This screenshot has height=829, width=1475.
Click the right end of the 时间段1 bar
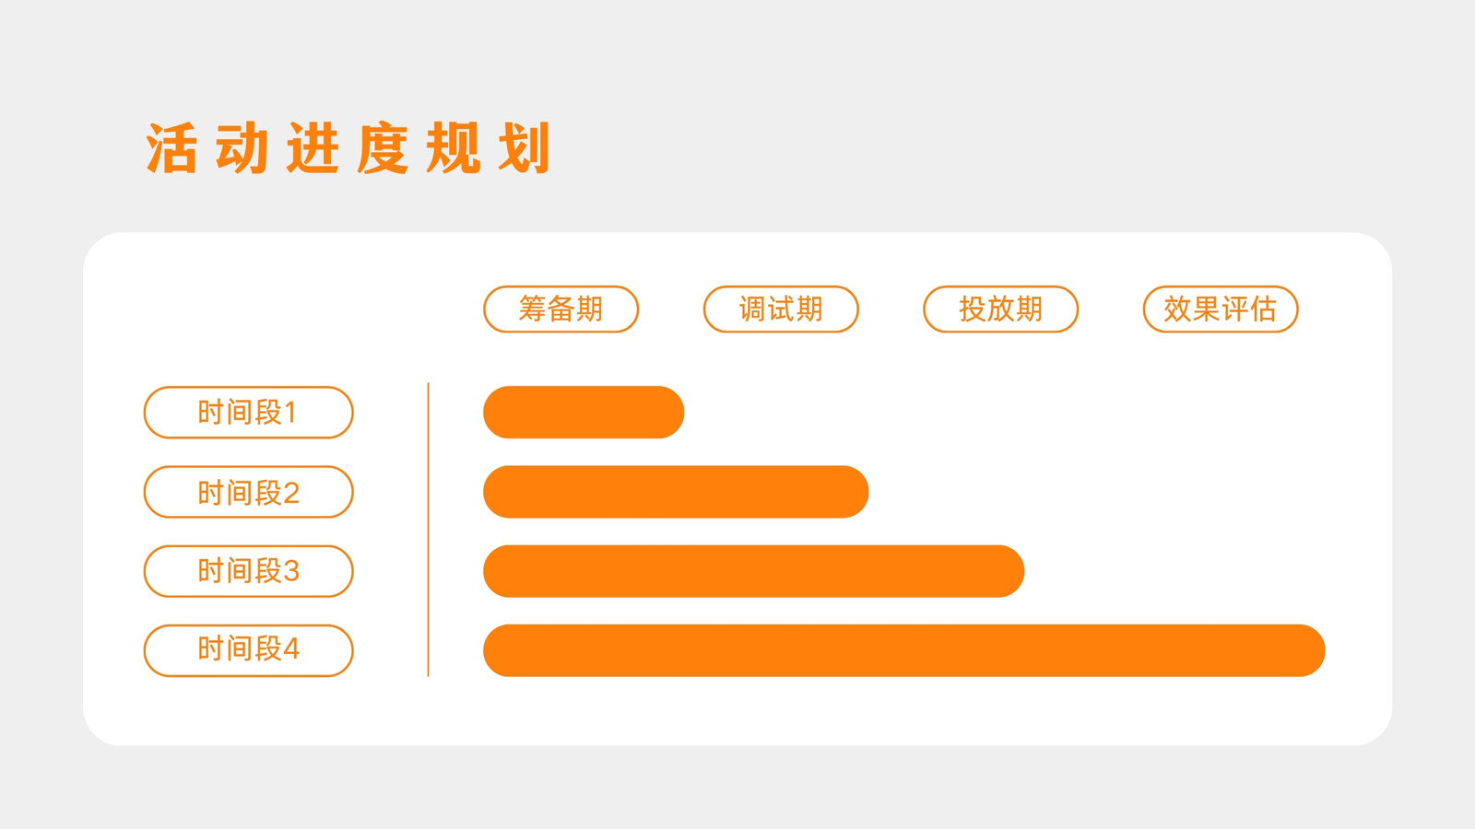pyautogui.click(x=670, y=413)
